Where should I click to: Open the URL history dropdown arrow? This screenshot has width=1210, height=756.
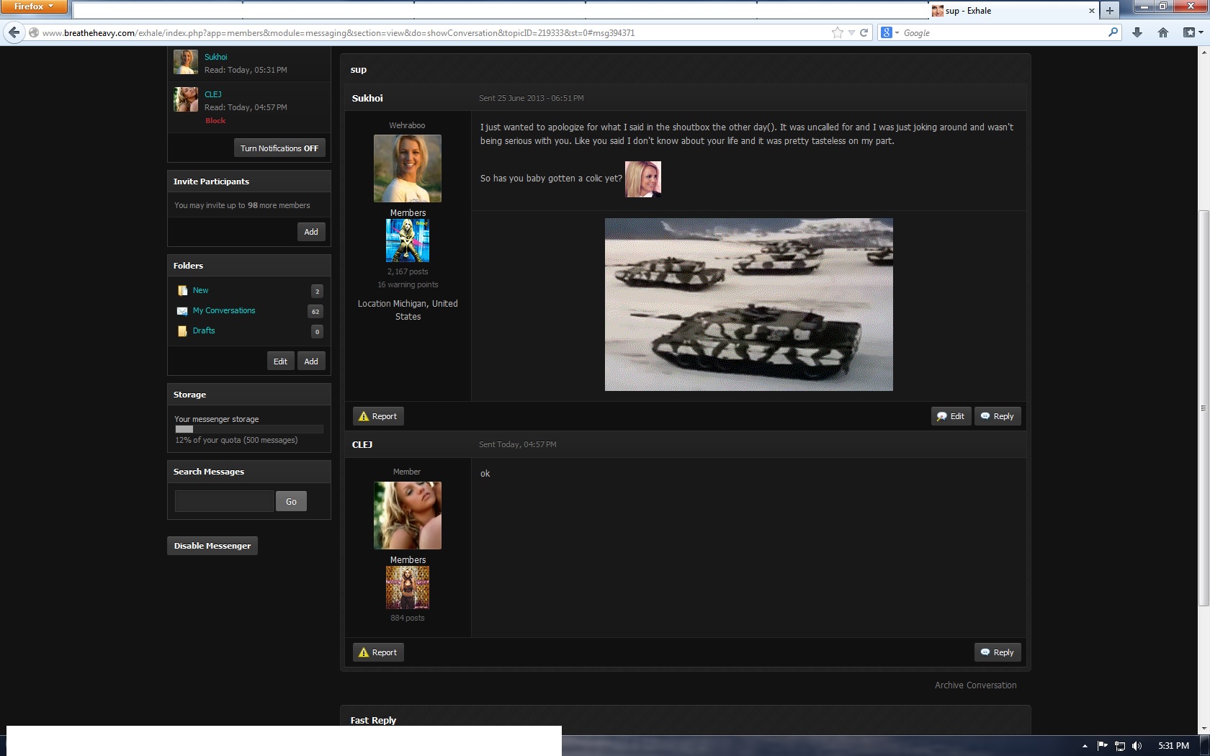coord(851,32)
